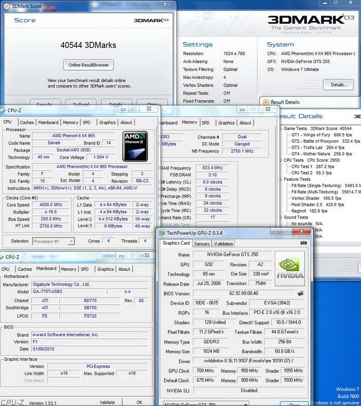Close the GPU-Z window
This screenshot has height=406, width=361.
tap(301, 231)
